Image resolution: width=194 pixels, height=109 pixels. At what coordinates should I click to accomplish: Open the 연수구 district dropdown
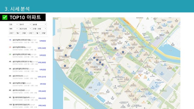pyautogui.click(x=25, y=25)
